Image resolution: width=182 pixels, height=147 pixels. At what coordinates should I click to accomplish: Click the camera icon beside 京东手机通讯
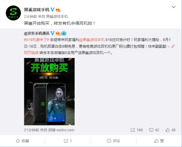(x=64, y=33)
